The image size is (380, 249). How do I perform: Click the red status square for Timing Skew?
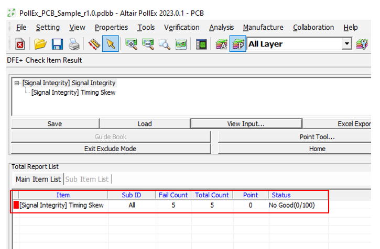[x=16, y=206]
